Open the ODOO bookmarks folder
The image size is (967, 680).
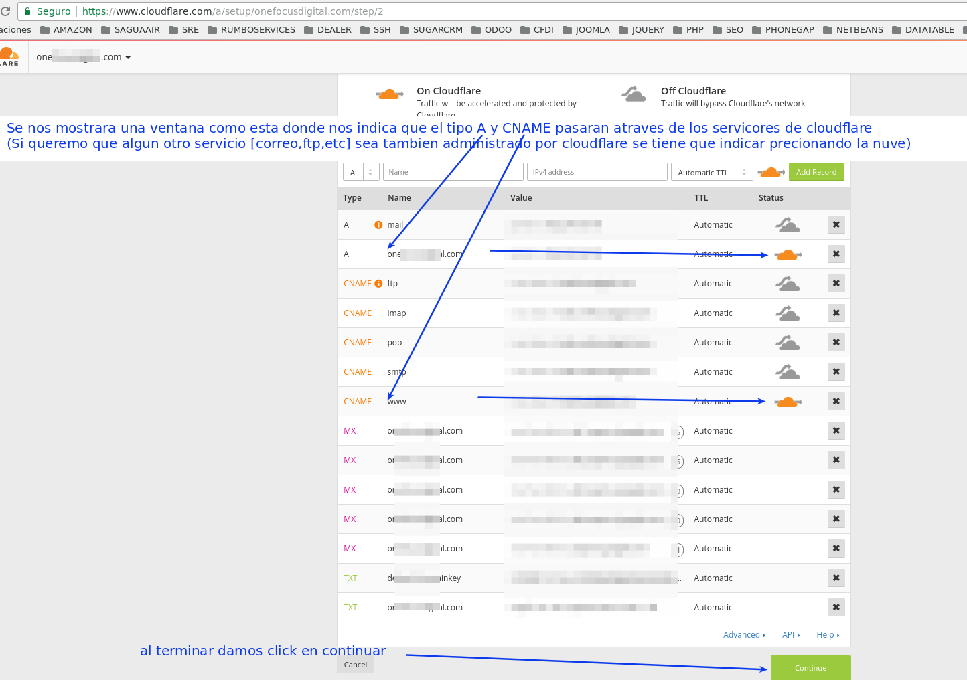point(491,30)
